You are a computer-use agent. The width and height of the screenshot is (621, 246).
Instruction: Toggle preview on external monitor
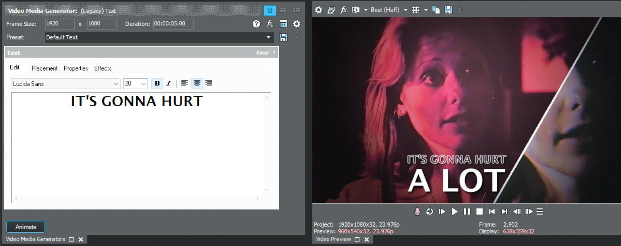pos(331,10)
